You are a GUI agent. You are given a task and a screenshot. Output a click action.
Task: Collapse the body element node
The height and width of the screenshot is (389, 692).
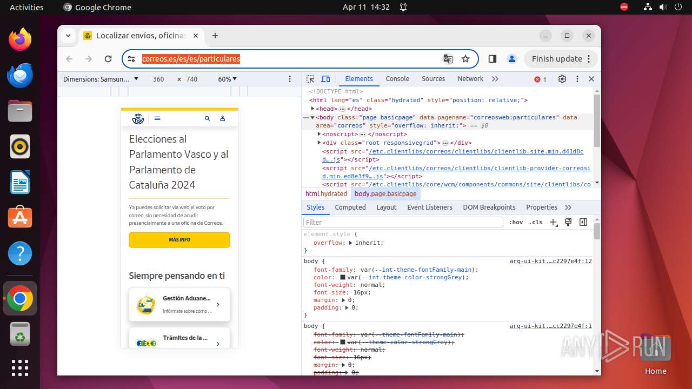[312, 117]
